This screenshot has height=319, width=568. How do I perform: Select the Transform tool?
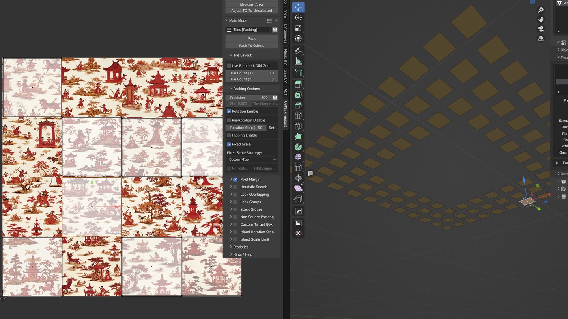[x=298, y=38]
